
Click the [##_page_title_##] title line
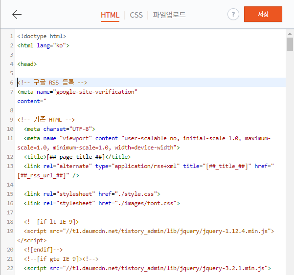77,157
